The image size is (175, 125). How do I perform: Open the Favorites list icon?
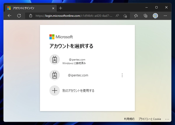click(x=136, y=16)
